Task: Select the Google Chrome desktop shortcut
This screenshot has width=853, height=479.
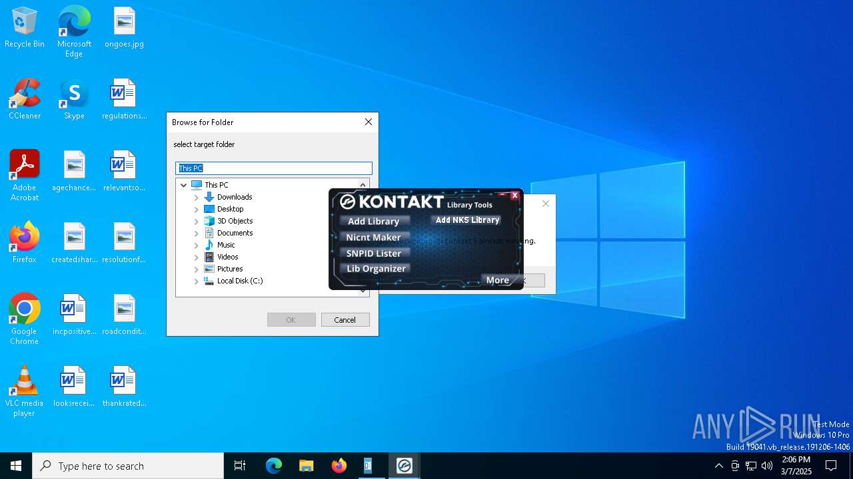Action: pyautogui.click(x=25, y=319)
